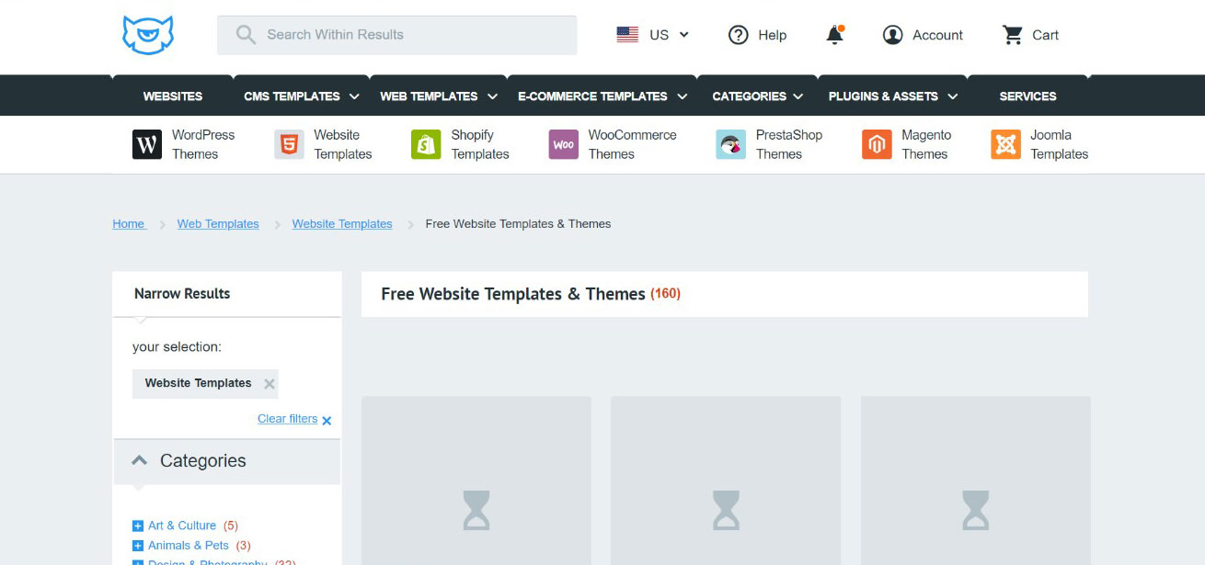
Task: Open the E-Commerce Templates menu
Action: [602, 96]
